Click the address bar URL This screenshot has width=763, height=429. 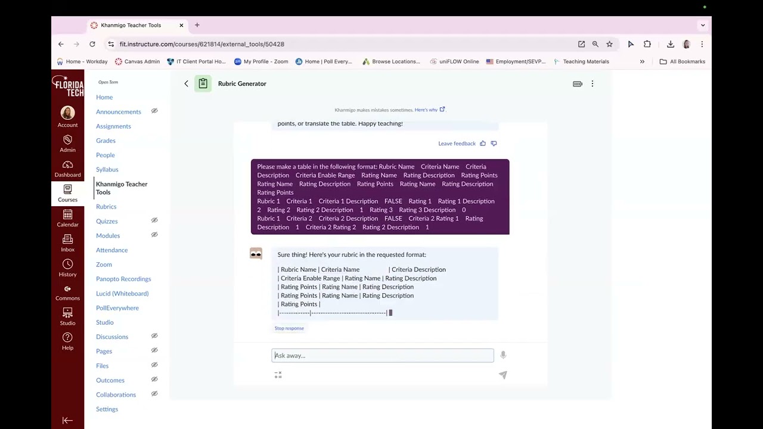(x=201, y=44)
